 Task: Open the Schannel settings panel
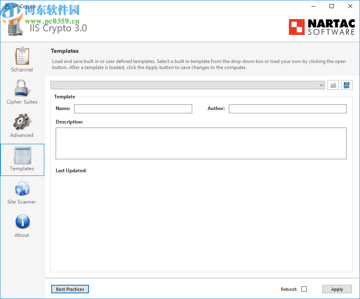click(22, 59)
